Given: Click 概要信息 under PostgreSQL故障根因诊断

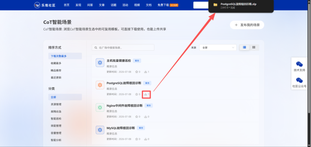Looking at the screenshot, I should point(112,89).
